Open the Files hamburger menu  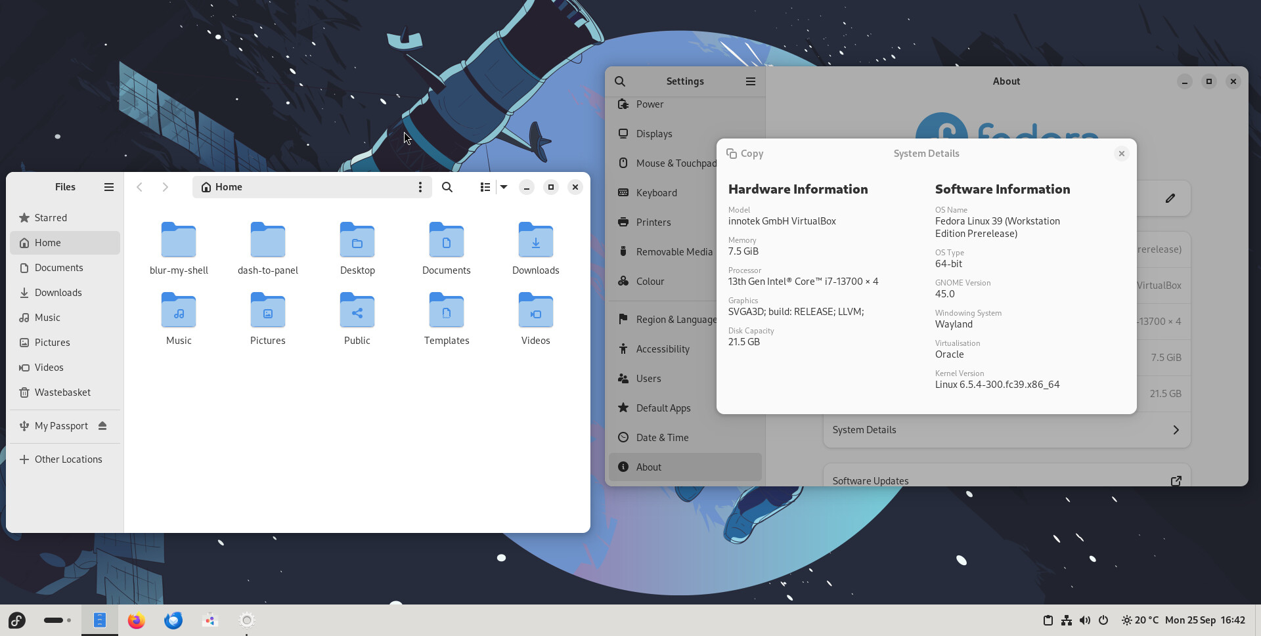[109, 187]
